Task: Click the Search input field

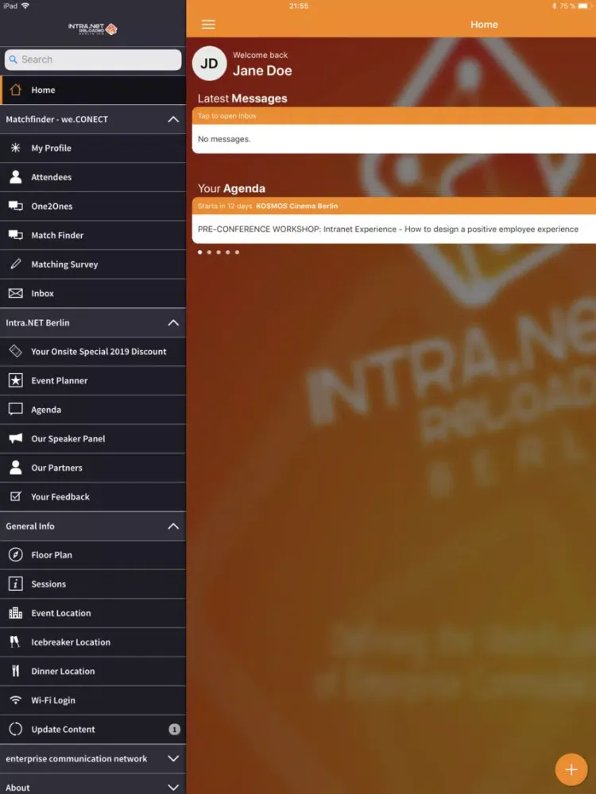Action: pos(93,60)
